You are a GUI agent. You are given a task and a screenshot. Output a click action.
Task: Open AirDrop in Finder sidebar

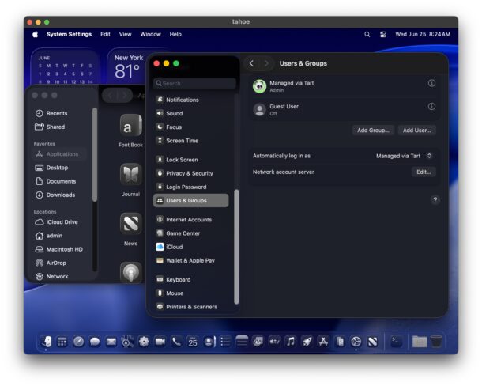59,263
